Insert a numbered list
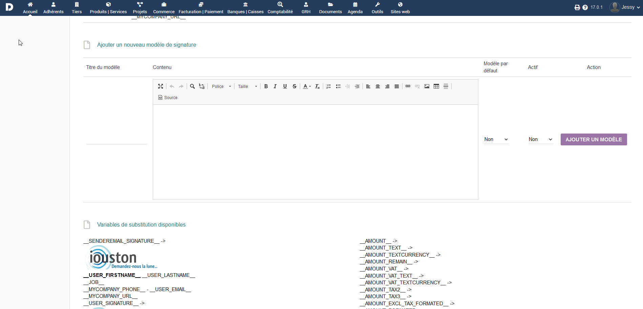 [x=328, y=87]
